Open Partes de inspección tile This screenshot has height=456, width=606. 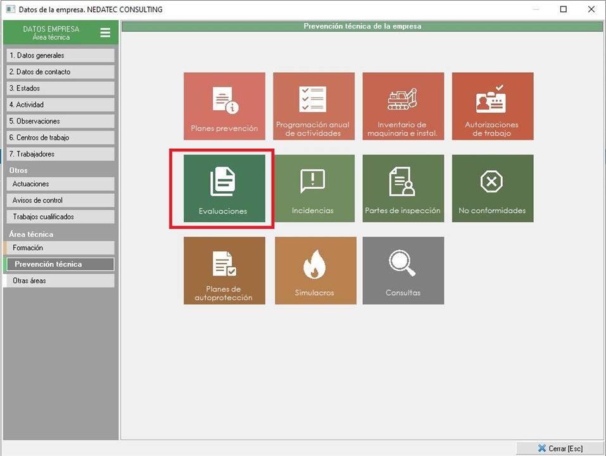(403, 188)
